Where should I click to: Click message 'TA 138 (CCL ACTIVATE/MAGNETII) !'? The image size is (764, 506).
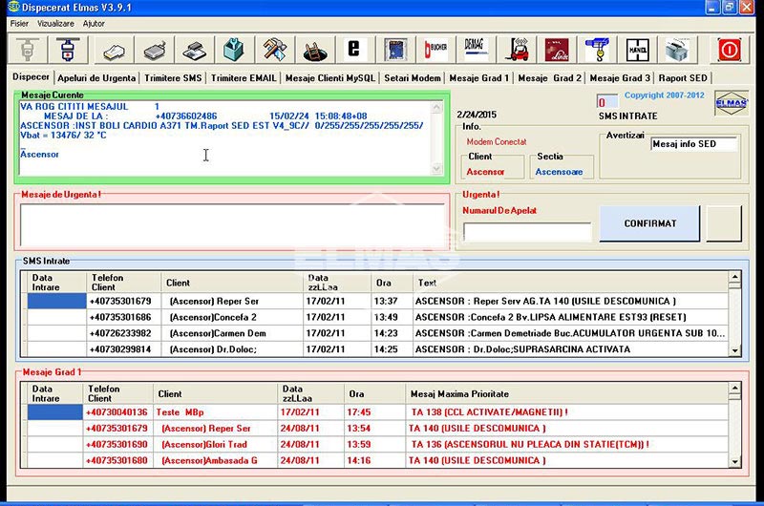pos(490,412)
